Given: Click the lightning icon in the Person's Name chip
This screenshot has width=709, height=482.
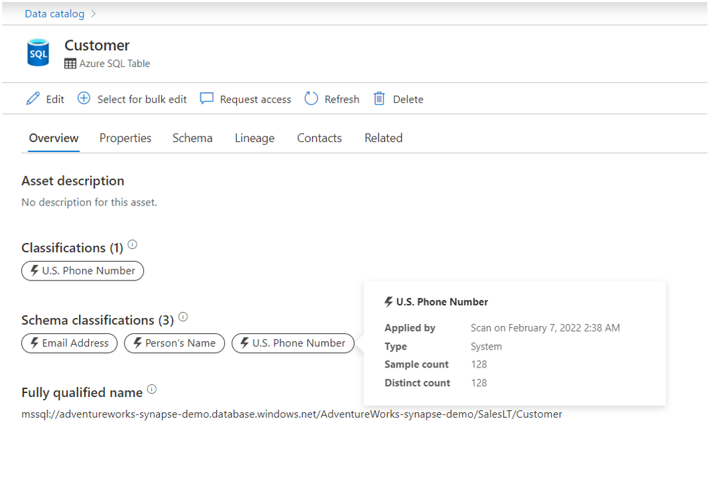Looking at the screenshot, I should 137,343.
